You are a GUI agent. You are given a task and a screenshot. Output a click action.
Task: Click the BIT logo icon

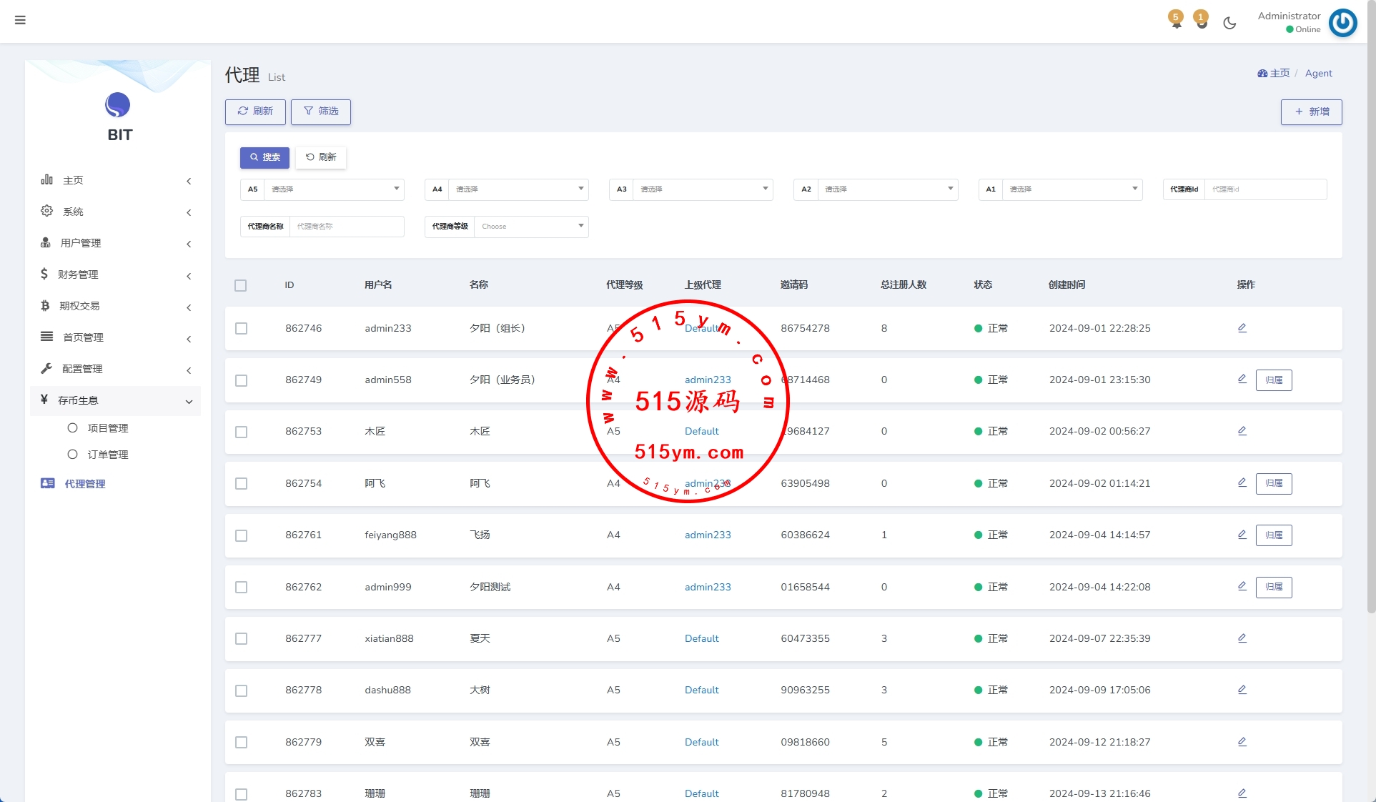[x=118, y=105]
